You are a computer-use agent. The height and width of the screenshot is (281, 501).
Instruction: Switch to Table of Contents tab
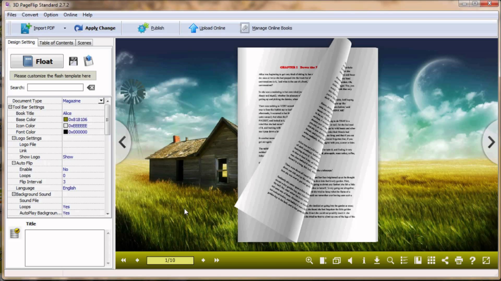tap(56, 42)
